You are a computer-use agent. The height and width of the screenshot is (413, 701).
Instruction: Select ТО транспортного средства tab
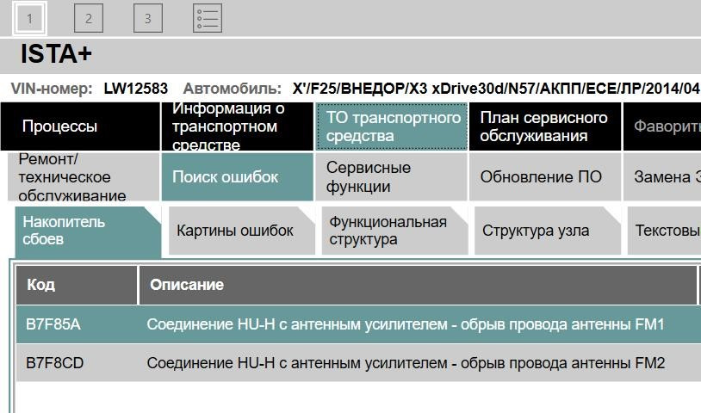coord(392,126)
